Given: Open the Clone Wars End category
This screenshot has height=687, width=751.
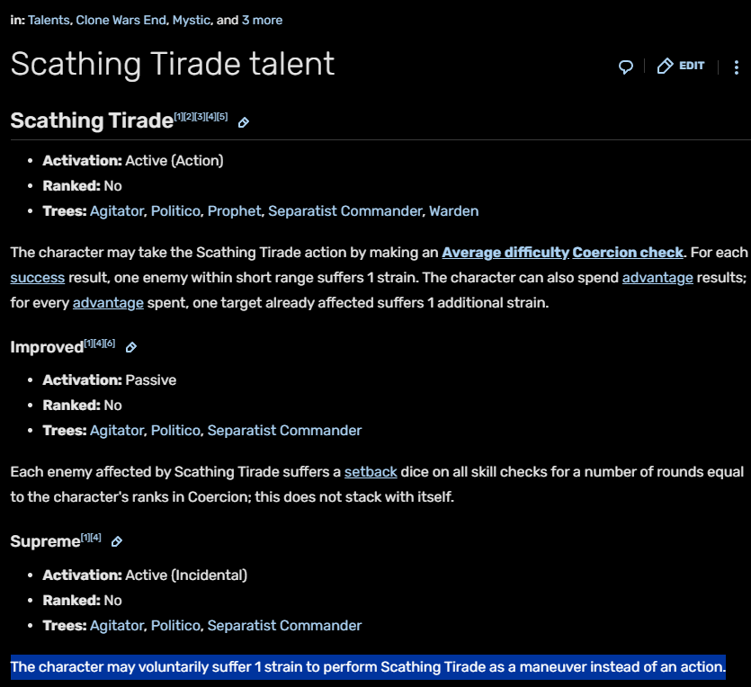Looking at the screenshot, I should [x=121, y=20].
